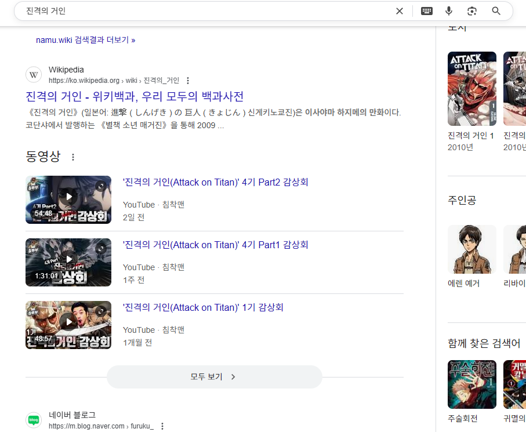The height and width of the screenshot is (432, 526).
Task: Click 모두 보기 button for videos
Action: [x=215, y=377]
